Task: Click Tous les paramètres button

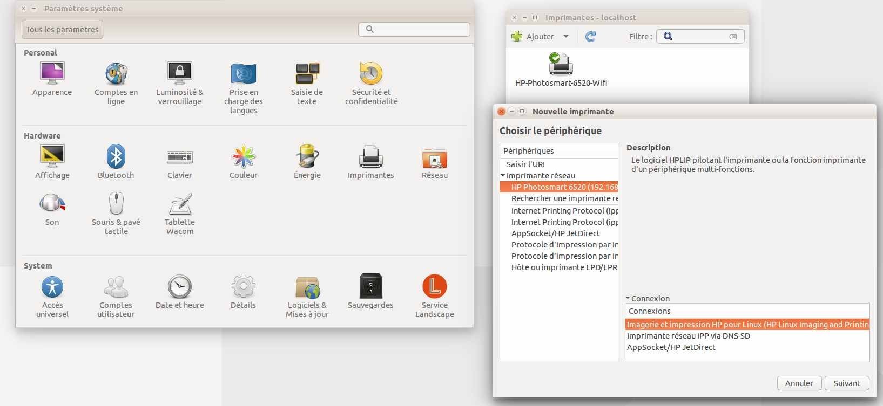Action: pyautogui.click(x=62, y=30)
